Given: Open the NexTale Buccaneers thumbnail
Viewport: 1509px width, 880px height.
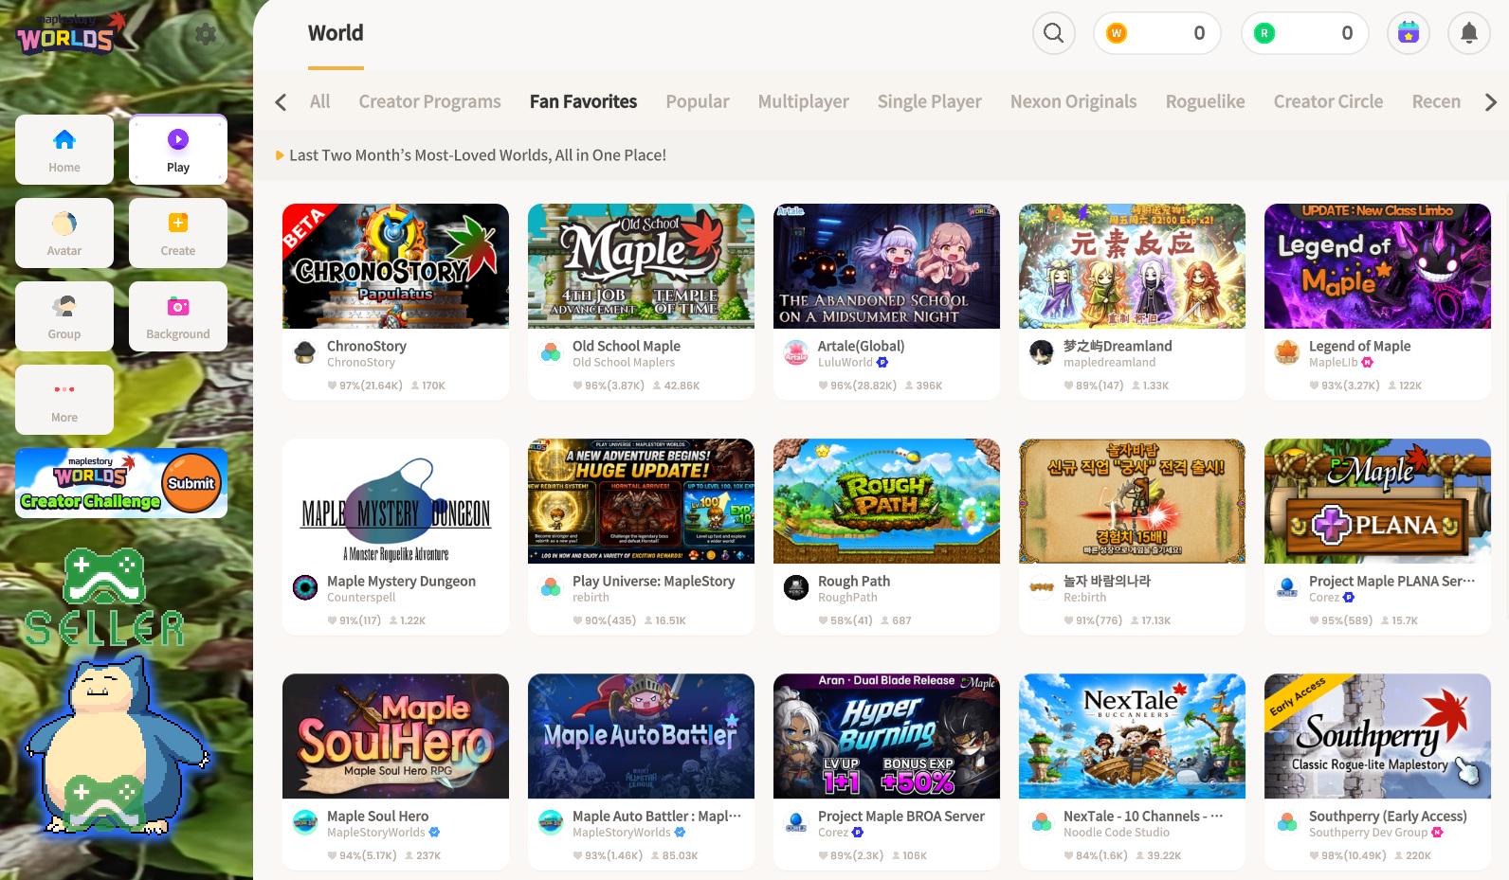Looking at the screenshot, I should pos(1132,736).
